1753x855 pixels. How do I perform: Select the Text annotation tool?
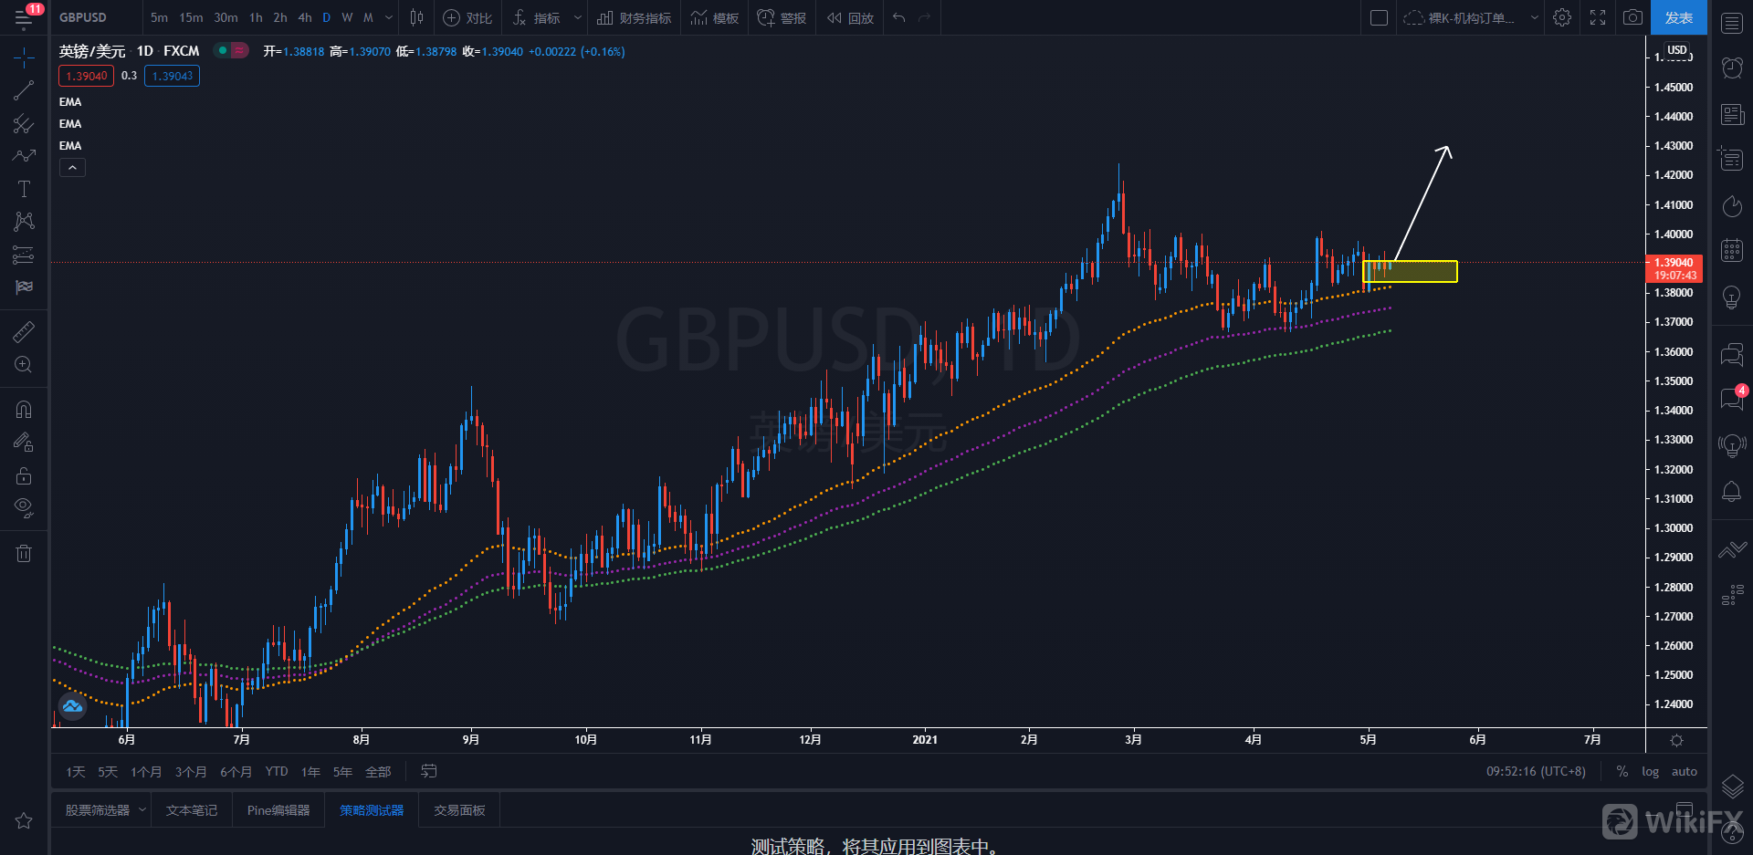point(24,189)
